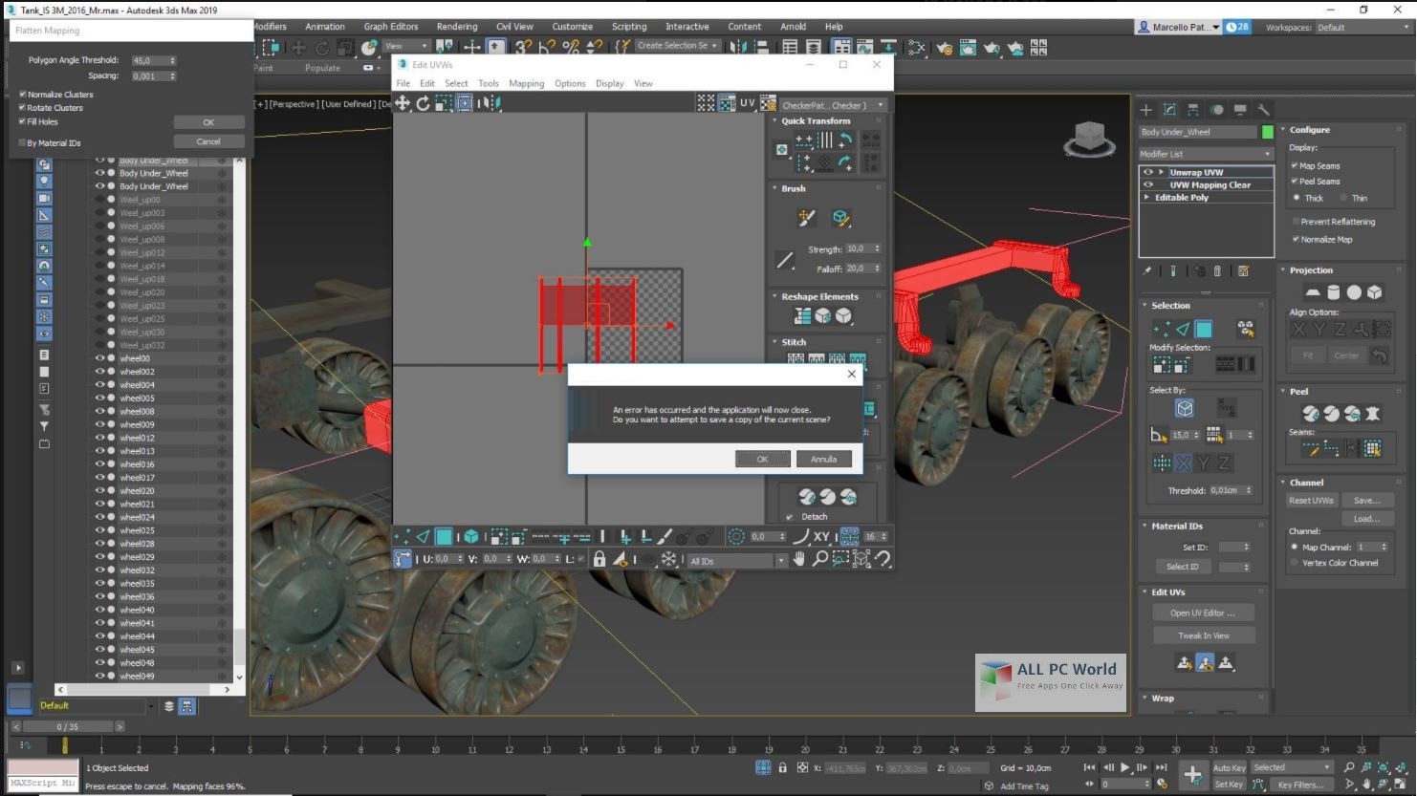
Task: Click OK in the error dialog
Action: tap(762, 459)
